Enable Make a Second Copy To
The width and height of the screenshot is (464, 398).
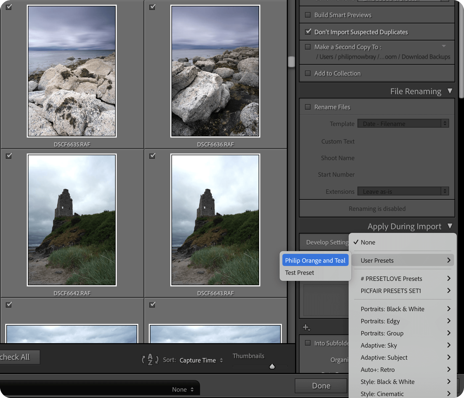(308, 47)
